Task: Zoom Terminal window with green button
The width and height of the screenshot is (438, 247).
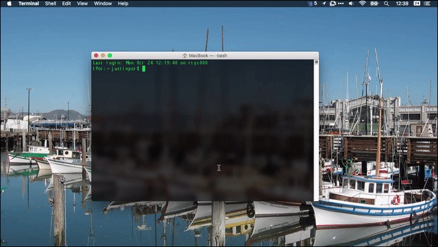Action: tap(110, 55)
